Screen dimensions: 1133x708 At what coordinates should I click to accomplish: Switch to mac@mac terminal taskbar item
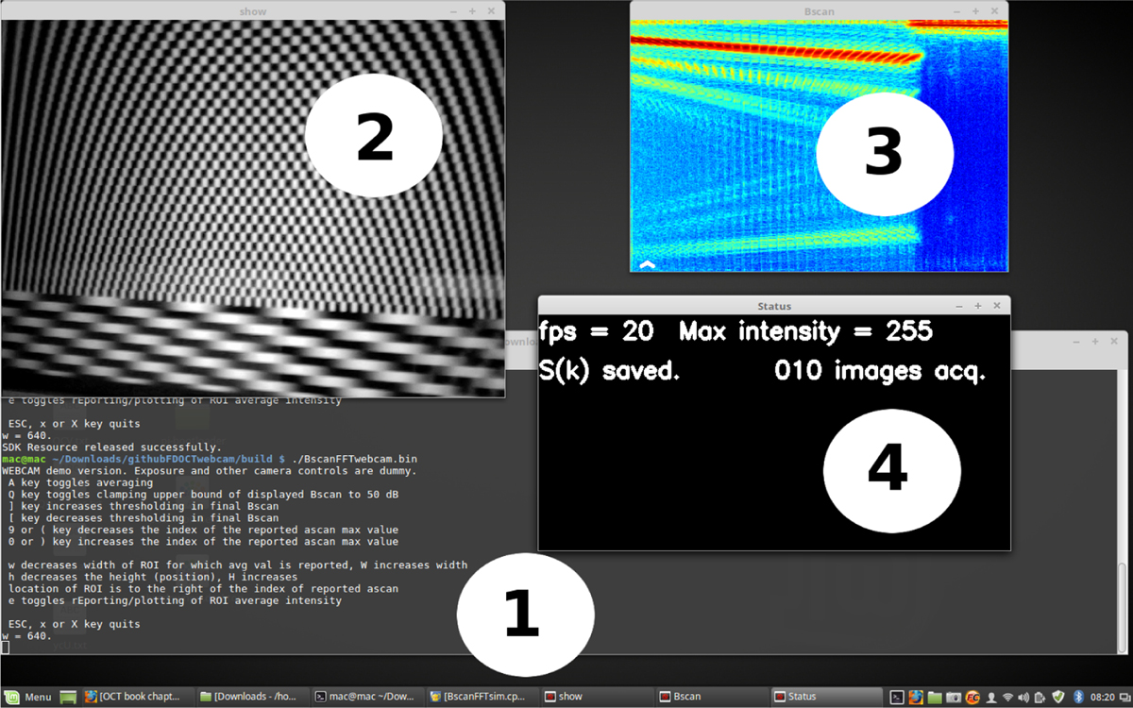coord(365,697)
